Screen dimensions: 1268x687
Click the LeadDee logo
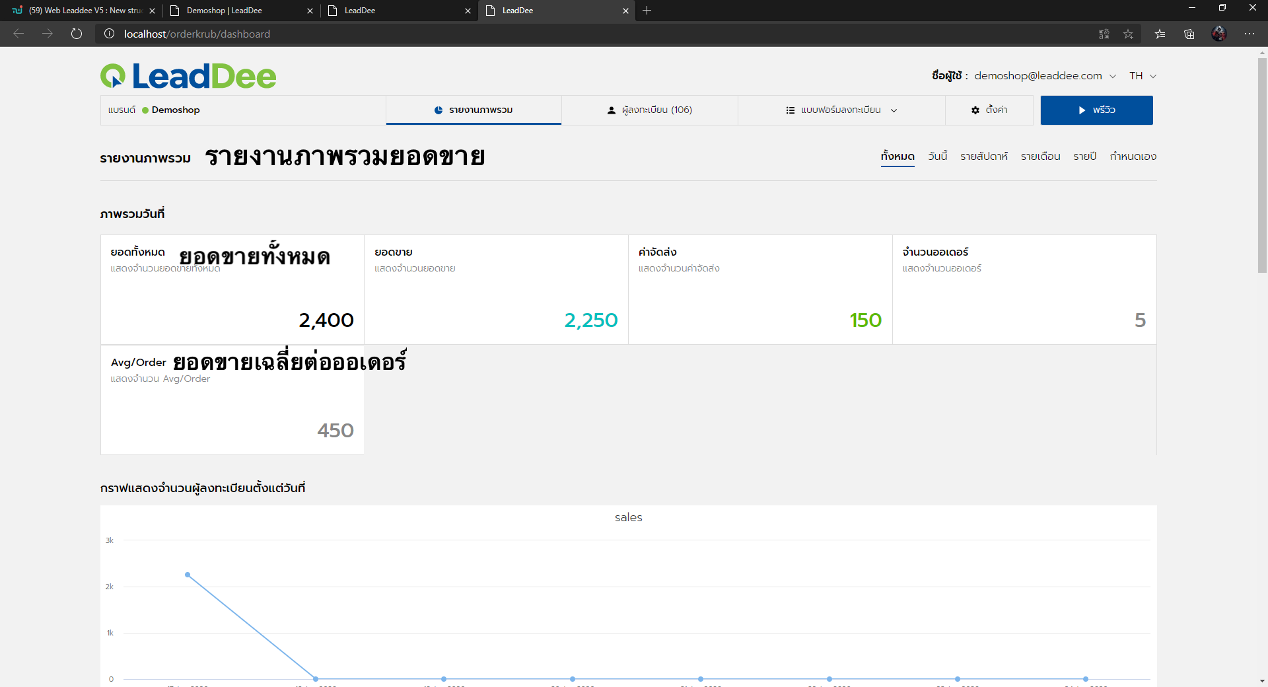click(188, 76)
